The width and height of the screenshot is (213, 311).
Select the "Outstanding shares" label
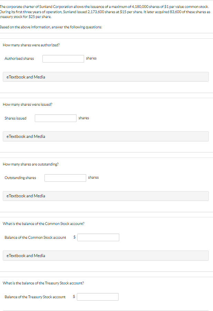(x=20, y=178)
